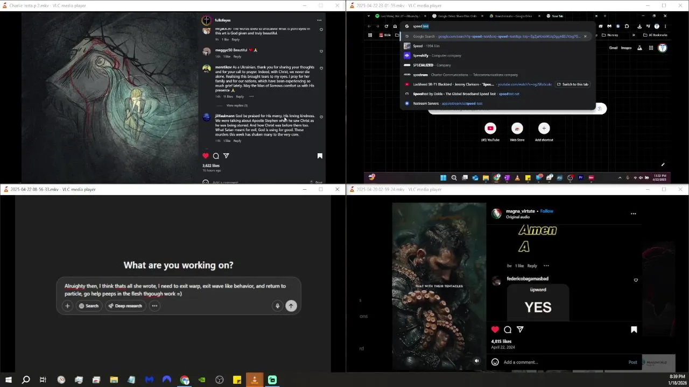Switch to Google Chrome on the taskbar

(x=185, y=380)
